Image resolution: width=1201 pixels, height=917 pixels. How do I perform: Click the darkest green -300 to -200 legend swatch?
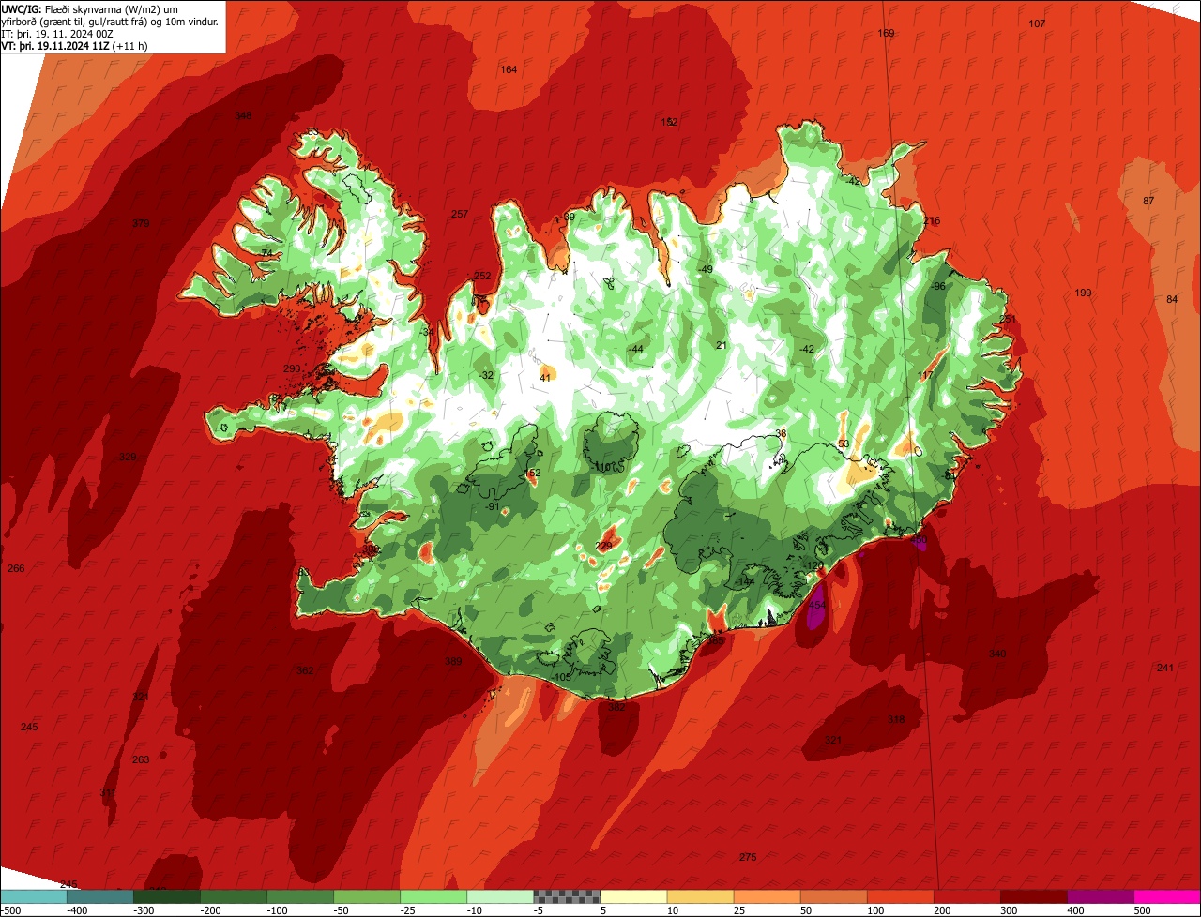(167, 896)
